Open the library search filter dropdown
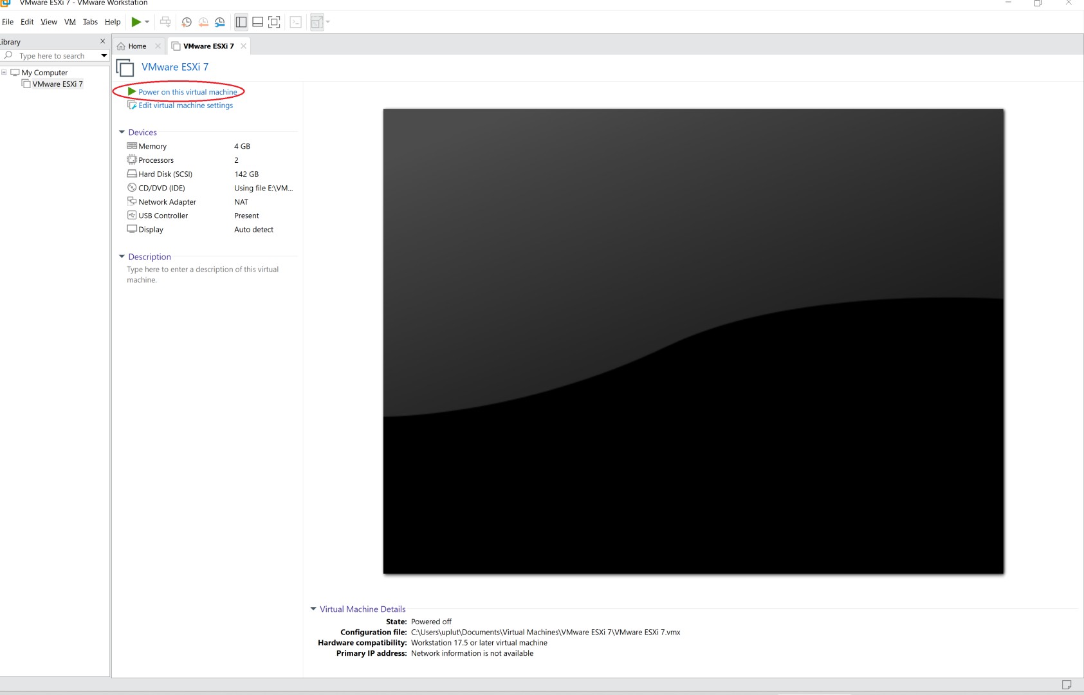1084x695 pixels. point(104,56)
